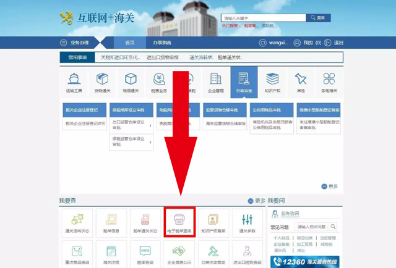Click the 企业备案 FAQ topic
The image size is (396, 268).
point(282,244)
